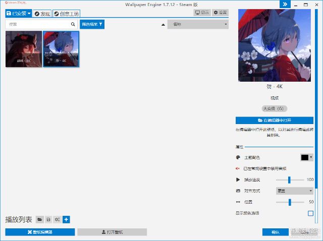Toggle the sort direction triangle arrow

point(163,25)
